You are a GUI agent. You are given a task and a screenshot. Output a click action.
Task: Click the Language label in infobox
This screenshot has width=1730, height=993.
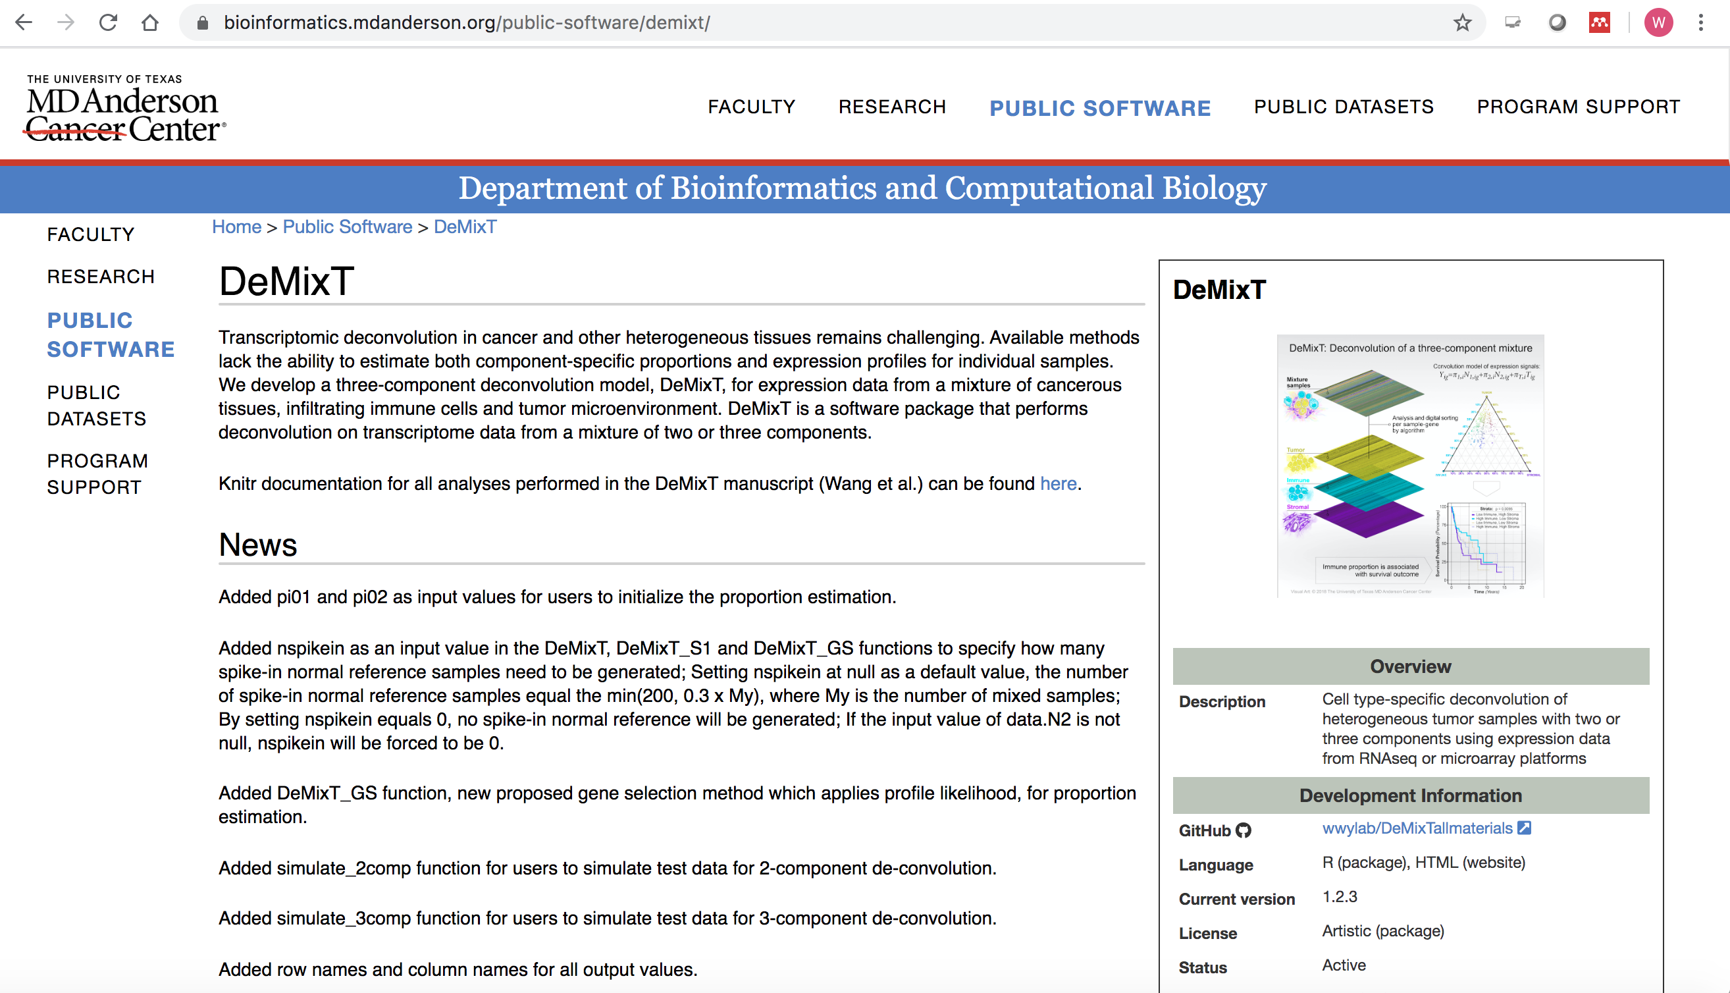1216,865
